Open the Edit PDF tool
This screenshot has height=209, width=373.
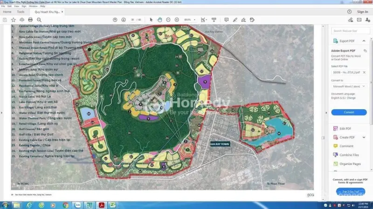(x=346, y=129)
